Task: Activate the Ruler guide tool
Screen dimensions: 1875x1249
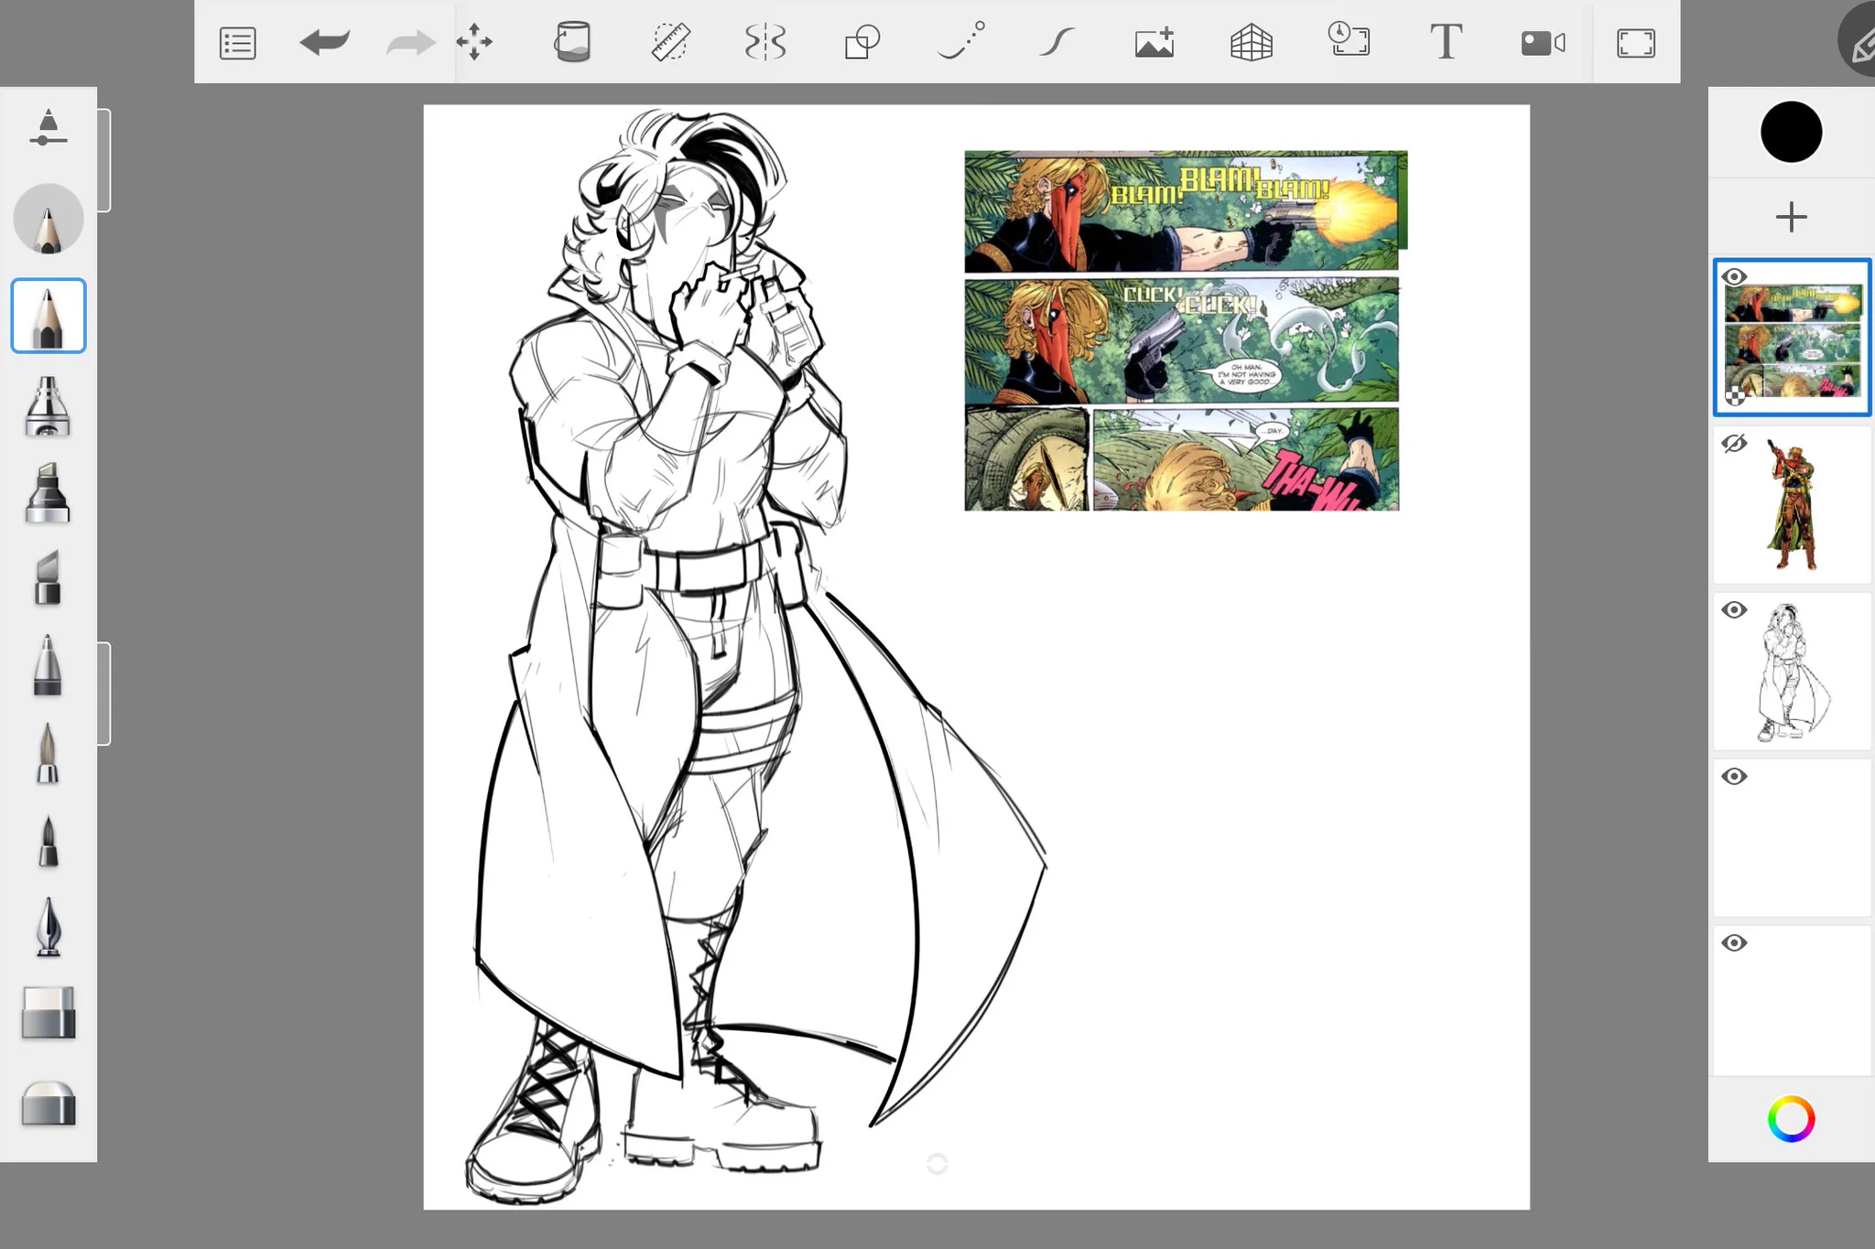Action: 670,42
